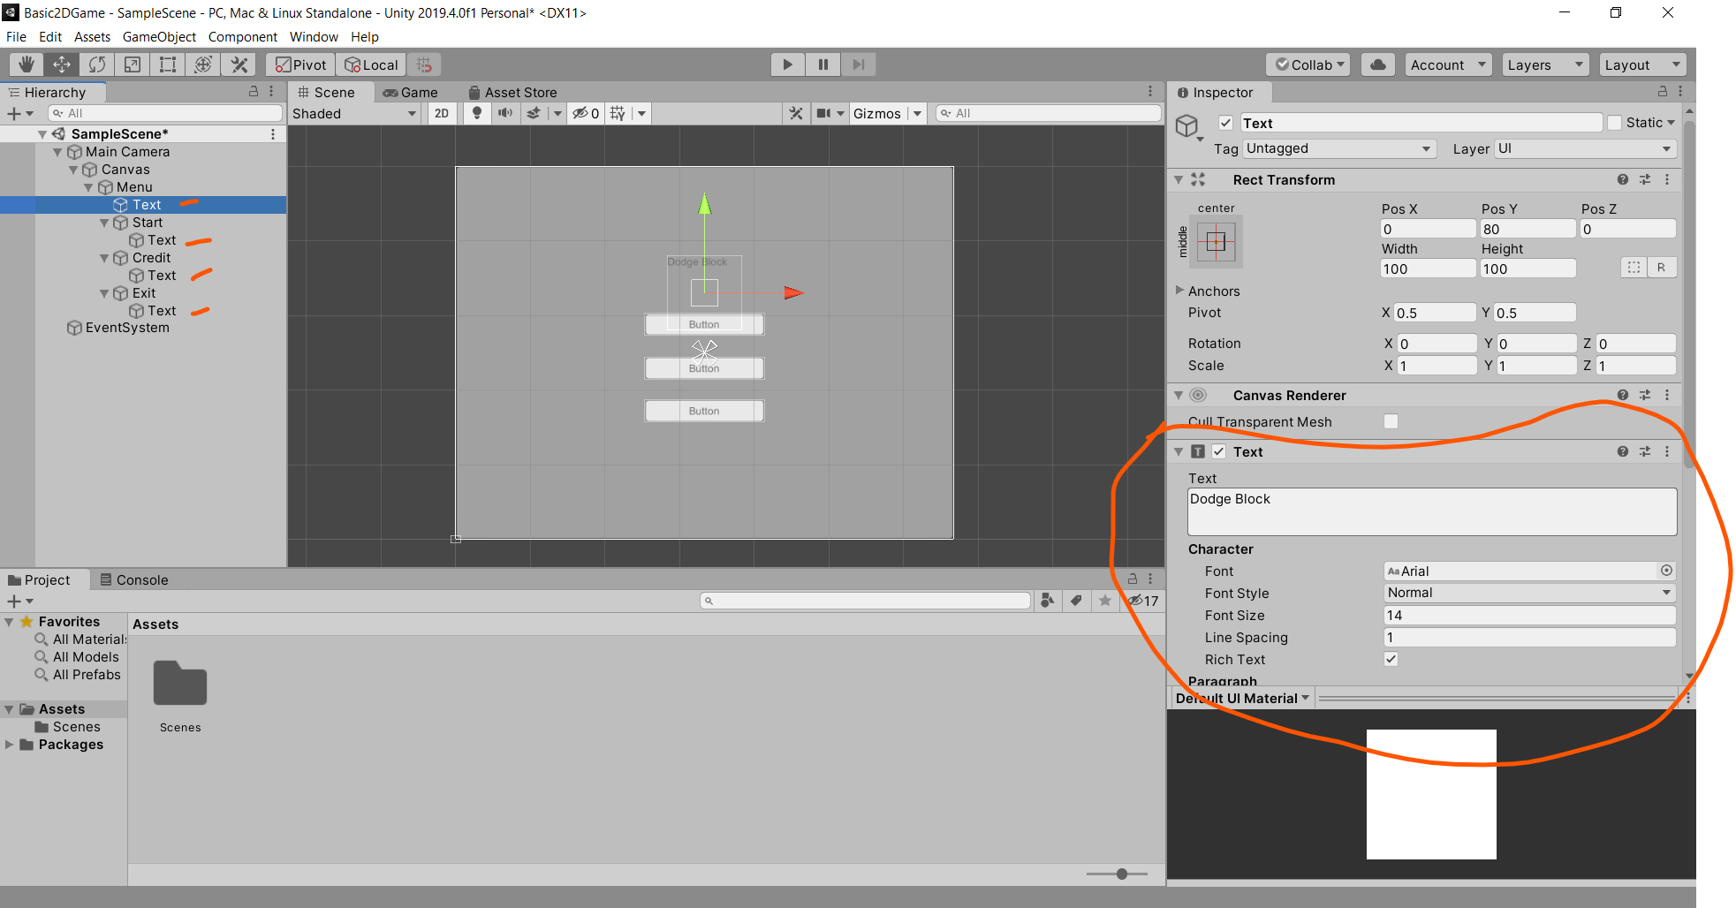The image size is (1736, 908).
Task: Open the GameObject menu
Action: click(x=159, y=37)
